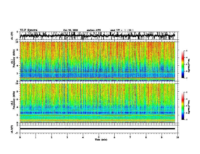Click the ch.1 voltage waveform trace

[97, 36]
